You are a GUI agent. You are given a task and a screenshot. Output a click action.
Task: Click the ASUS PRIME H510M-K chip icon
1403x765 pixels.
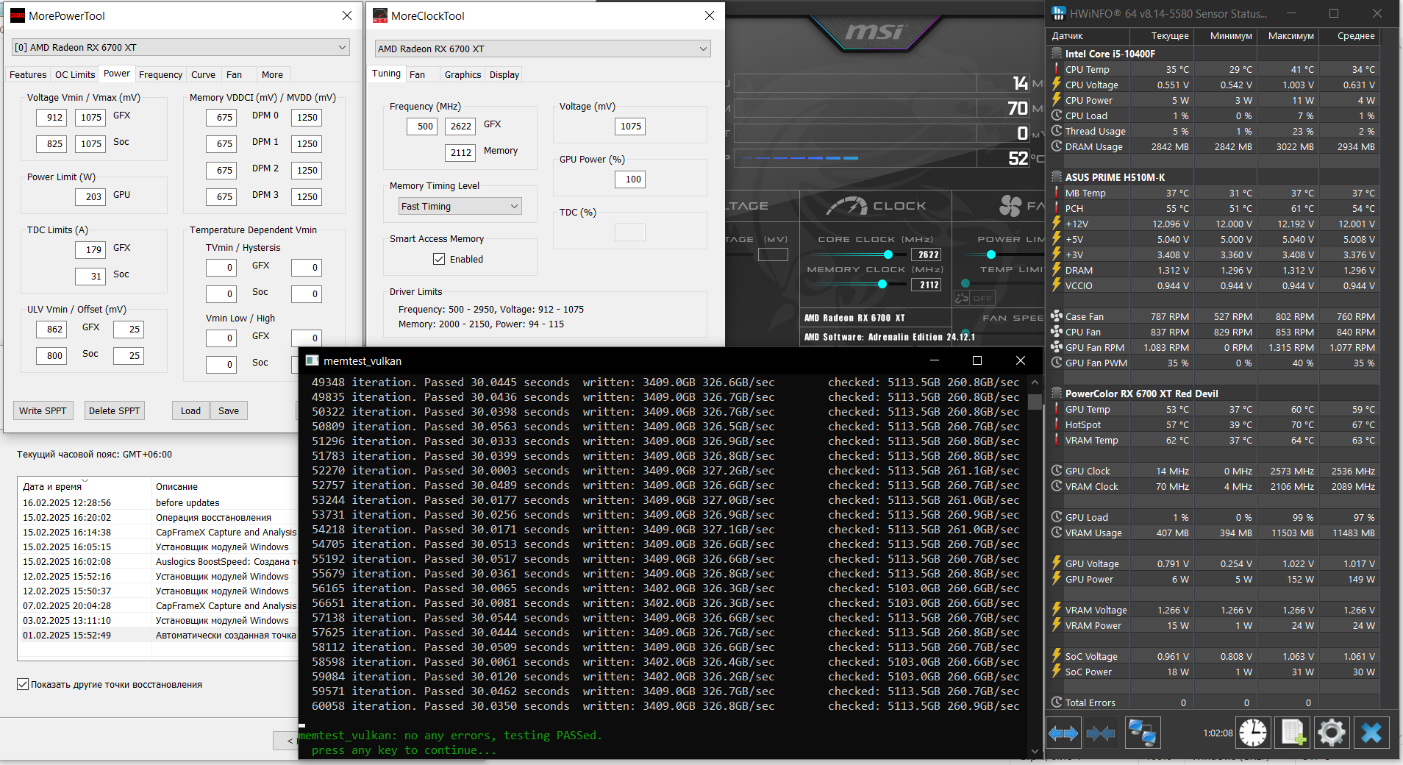point(1057,177)
